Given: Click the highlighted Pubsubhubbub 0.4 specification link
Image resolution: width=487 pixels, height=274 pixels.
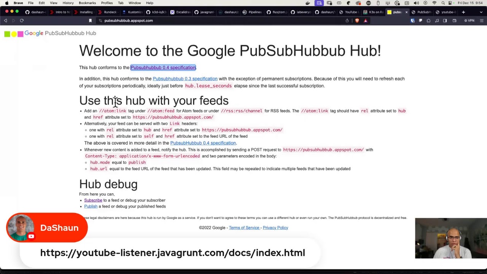Looking at the screenshot, I should tap(163, 67).
